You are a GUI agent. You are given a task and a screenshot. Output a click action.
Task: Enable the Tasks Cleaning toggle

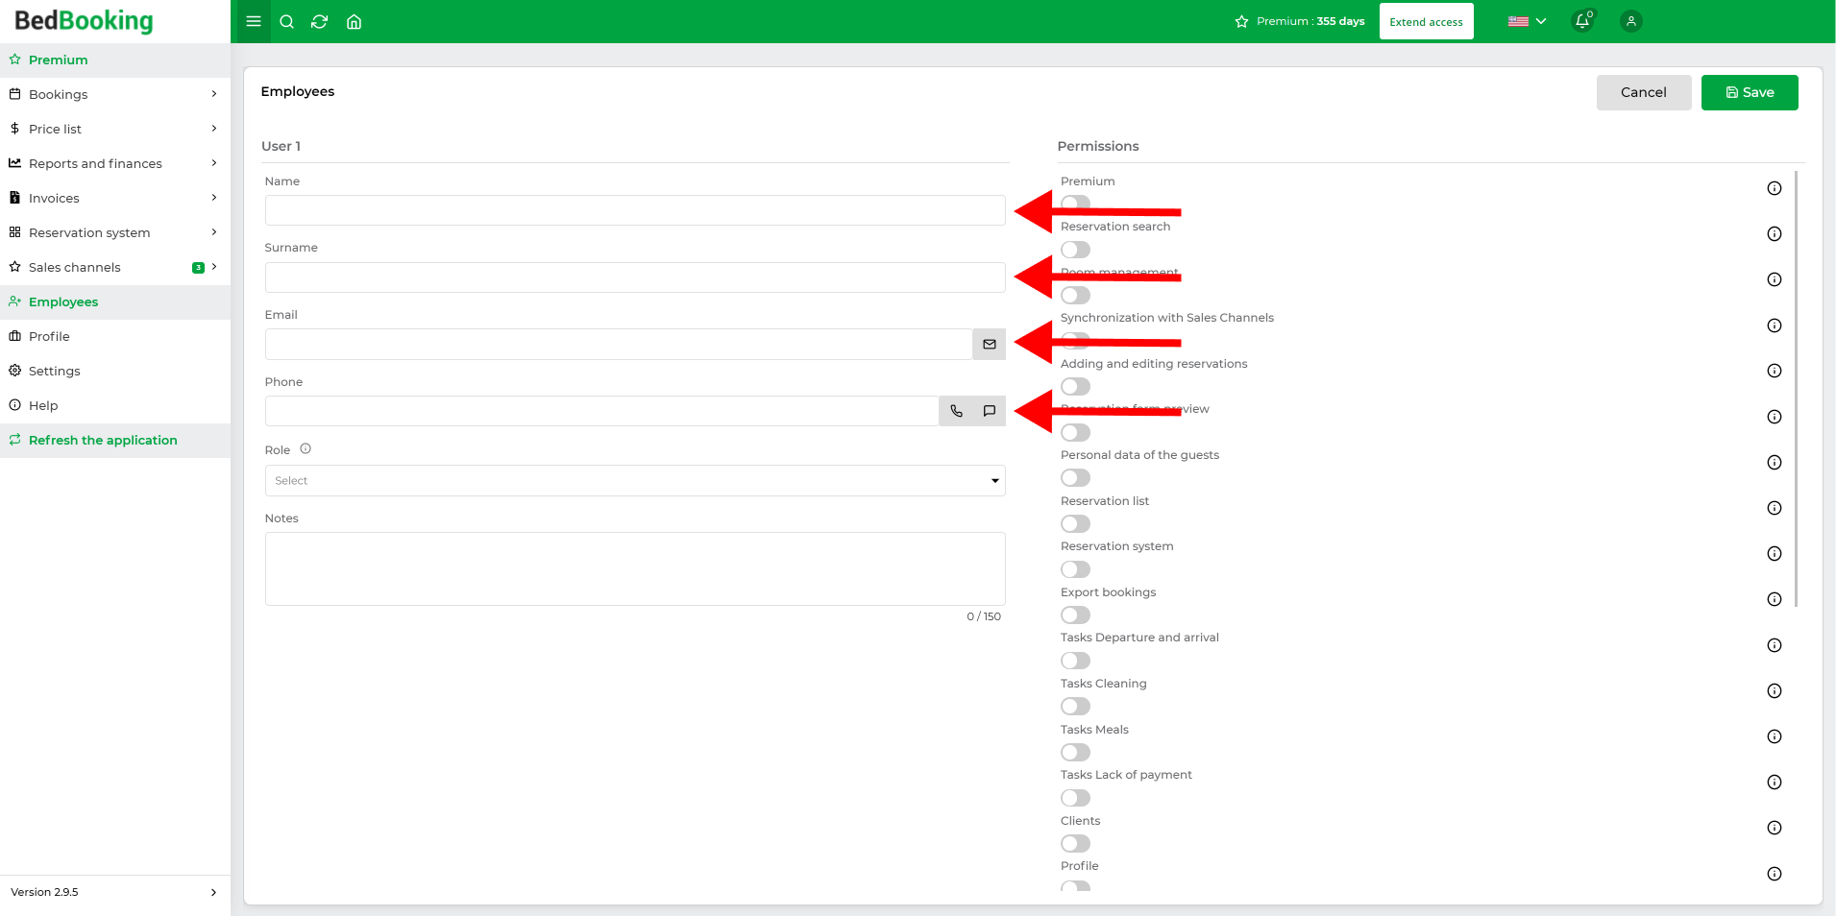tap(1075, 707)
